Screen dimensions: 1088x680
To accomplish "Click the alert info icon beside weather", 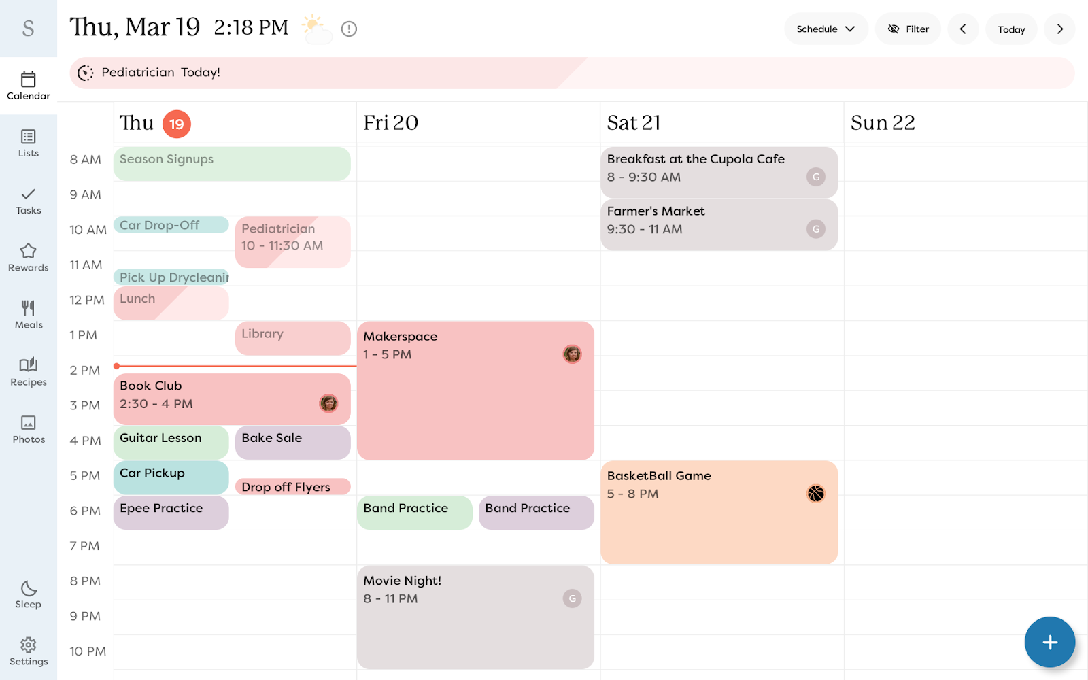I will [349, 29].
